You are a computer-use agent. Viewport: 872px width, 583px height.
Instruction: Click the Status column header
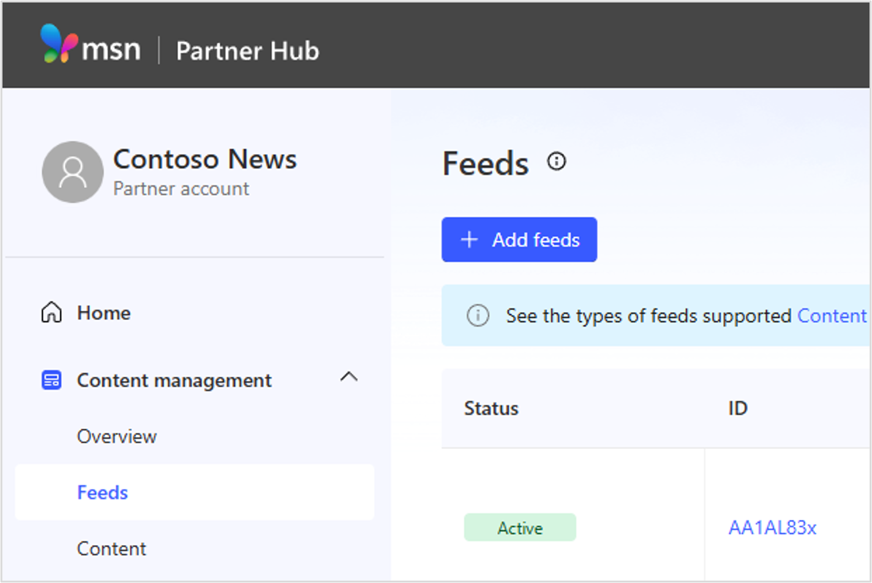[x=491, y=408]
